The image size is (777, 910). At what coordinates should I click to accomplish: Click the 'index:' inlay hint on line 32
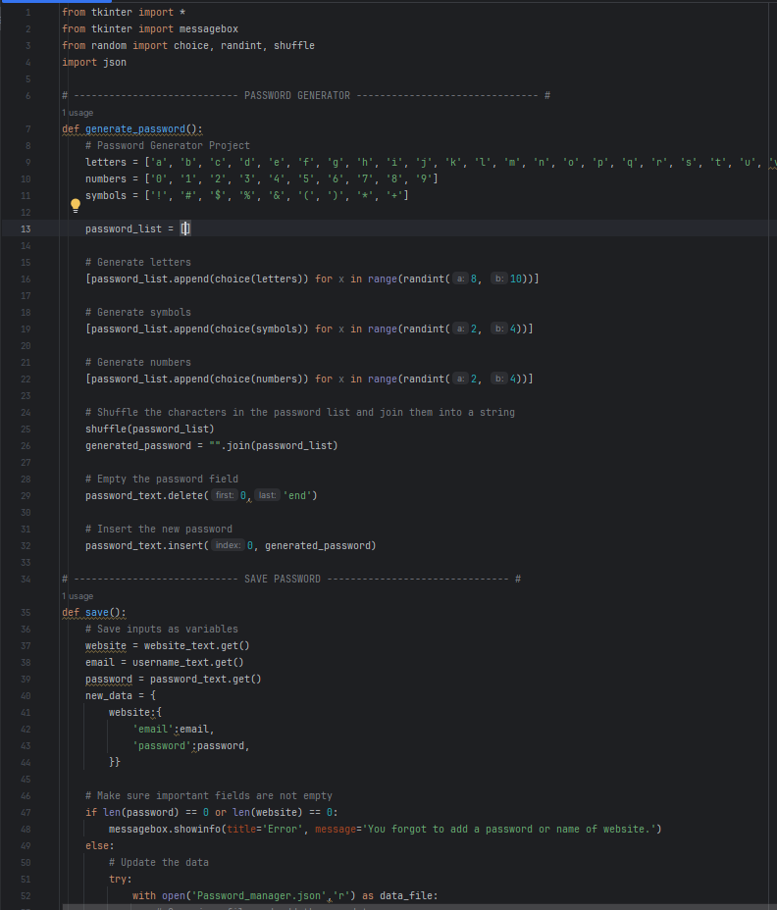coord(228,546)
